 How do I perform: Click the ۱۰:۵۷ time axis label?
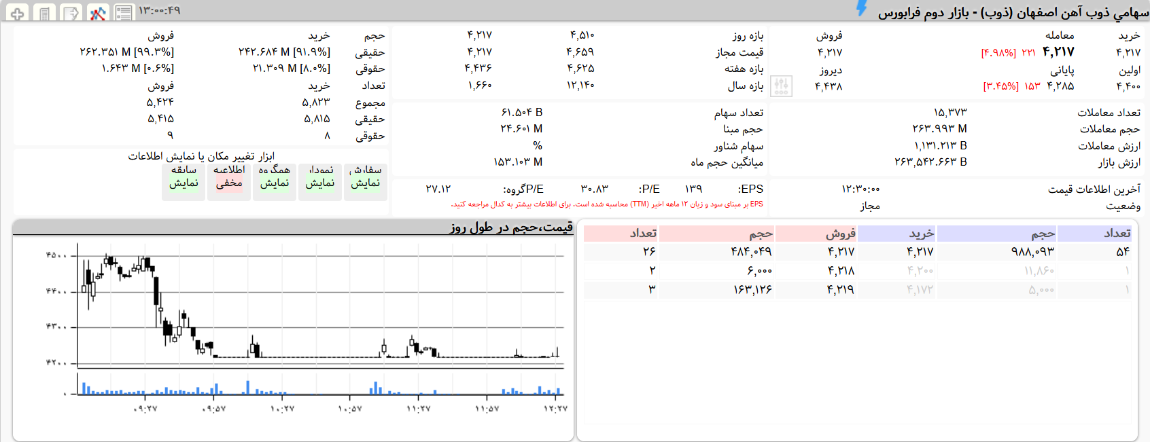pos(351,409)
